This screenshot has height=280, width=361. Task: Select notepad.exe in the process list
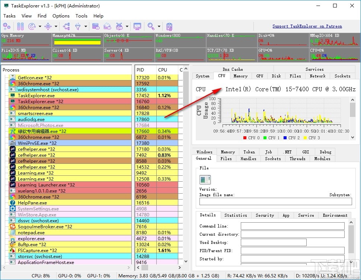(31, 233)
